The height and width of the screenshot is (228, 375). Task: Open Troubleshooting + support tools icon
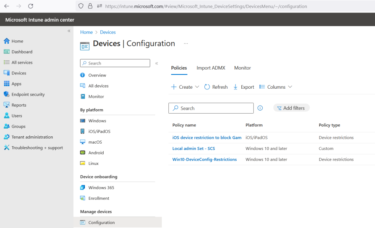pyautogui.click(x=7, y=148)
